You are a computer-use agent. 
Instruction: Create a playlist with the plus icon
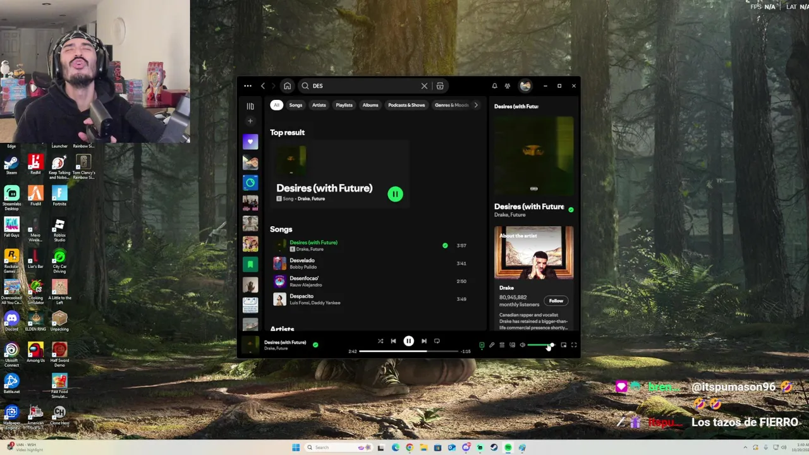250,121
